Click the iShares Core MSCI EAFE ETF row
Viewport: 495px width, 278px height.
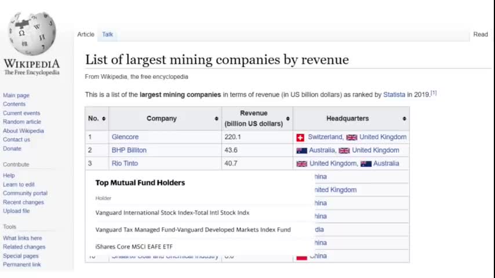[134, 247]
